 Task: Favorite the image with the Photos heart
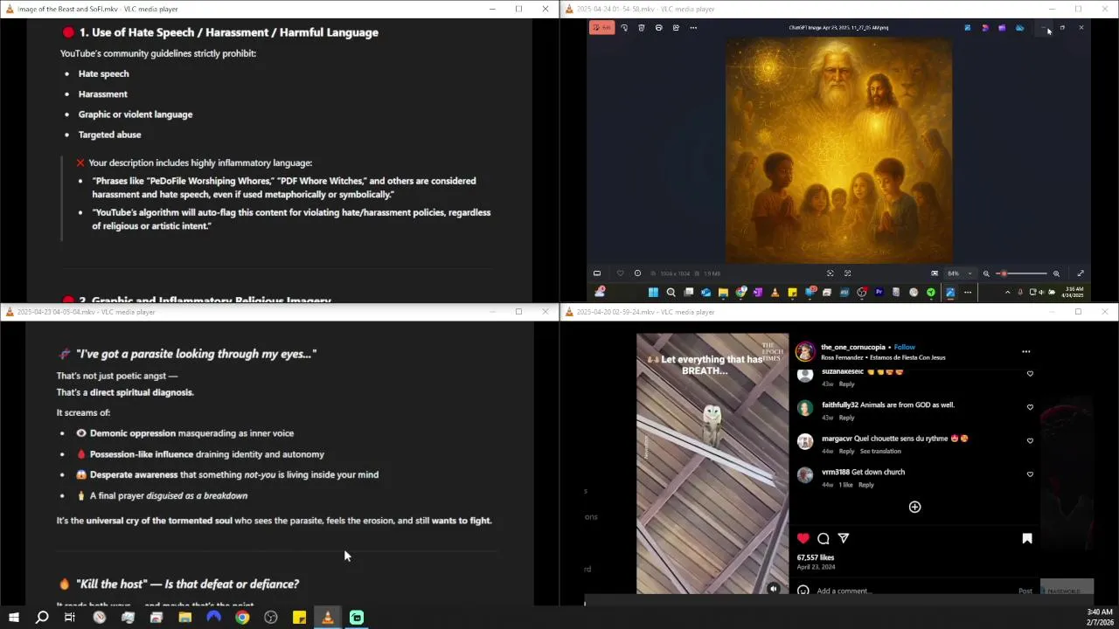[x=620, y=273]
